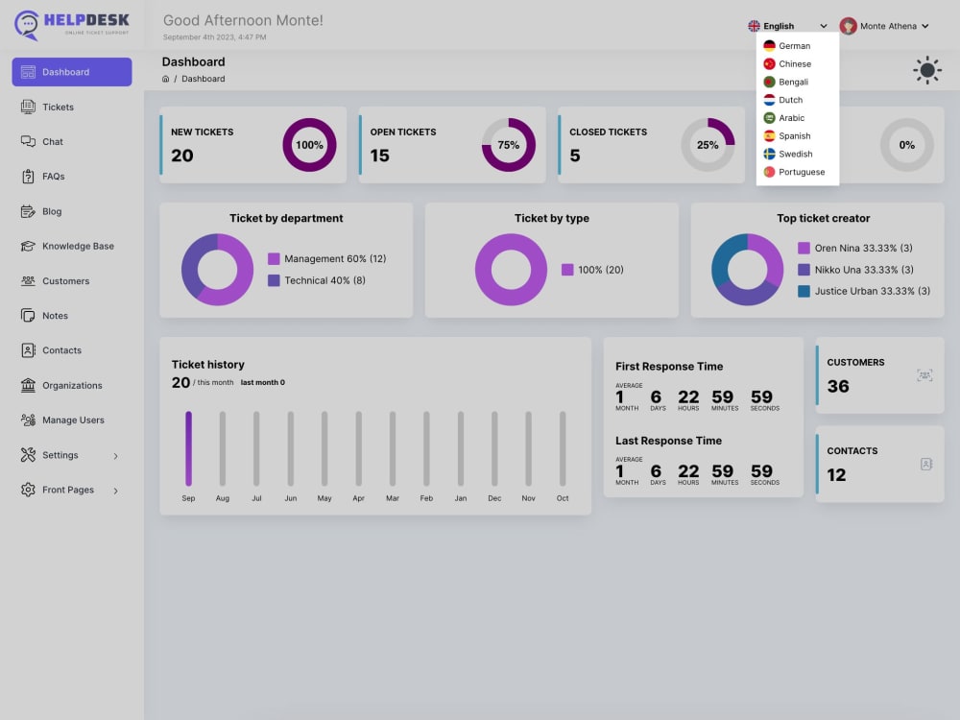Click the Tickets sidebar icon

coord(28,107)
